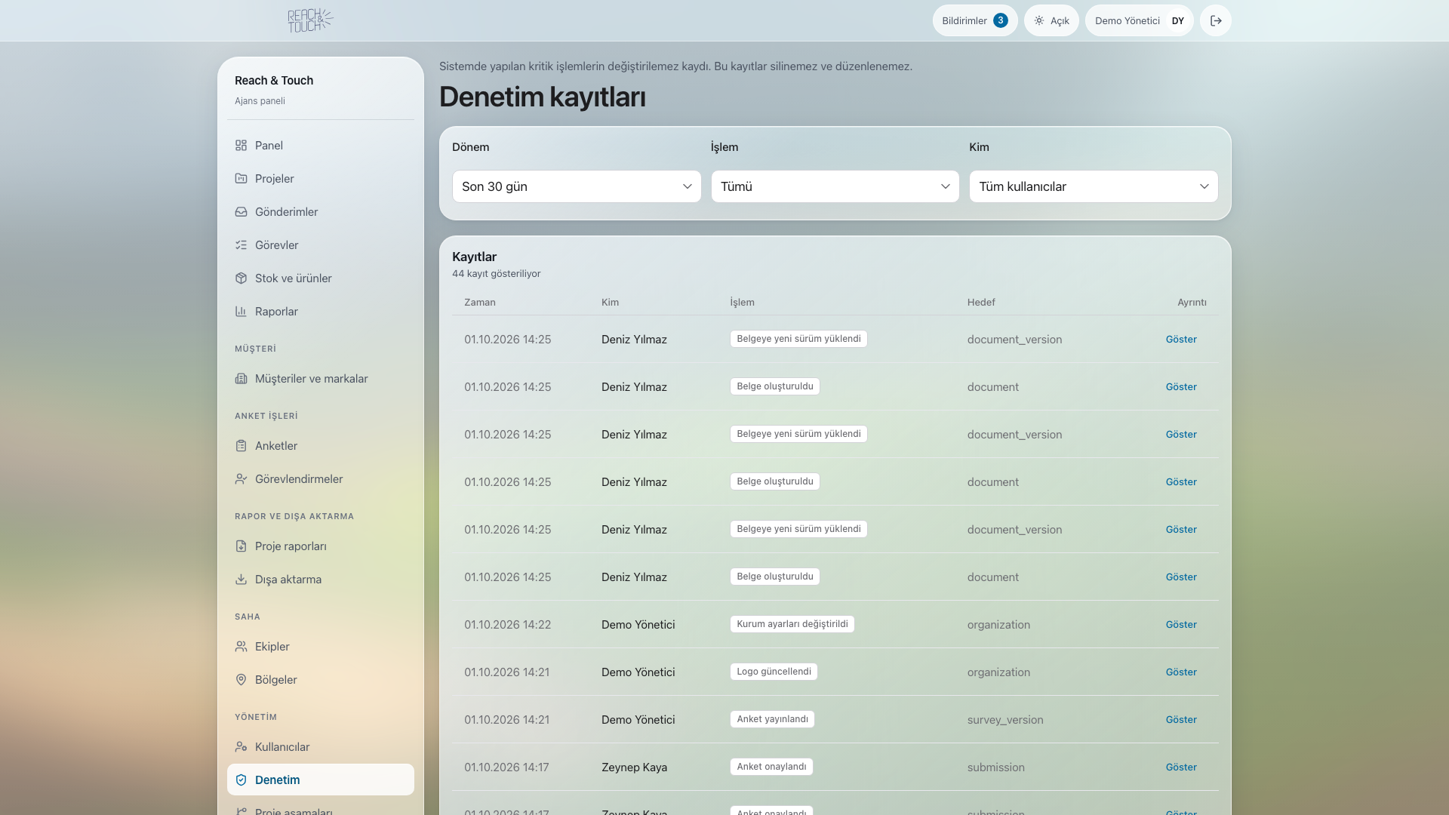Click the logout arrow icon in header
Viewport: 1449px width, 815px height.
click(1216, 20)
